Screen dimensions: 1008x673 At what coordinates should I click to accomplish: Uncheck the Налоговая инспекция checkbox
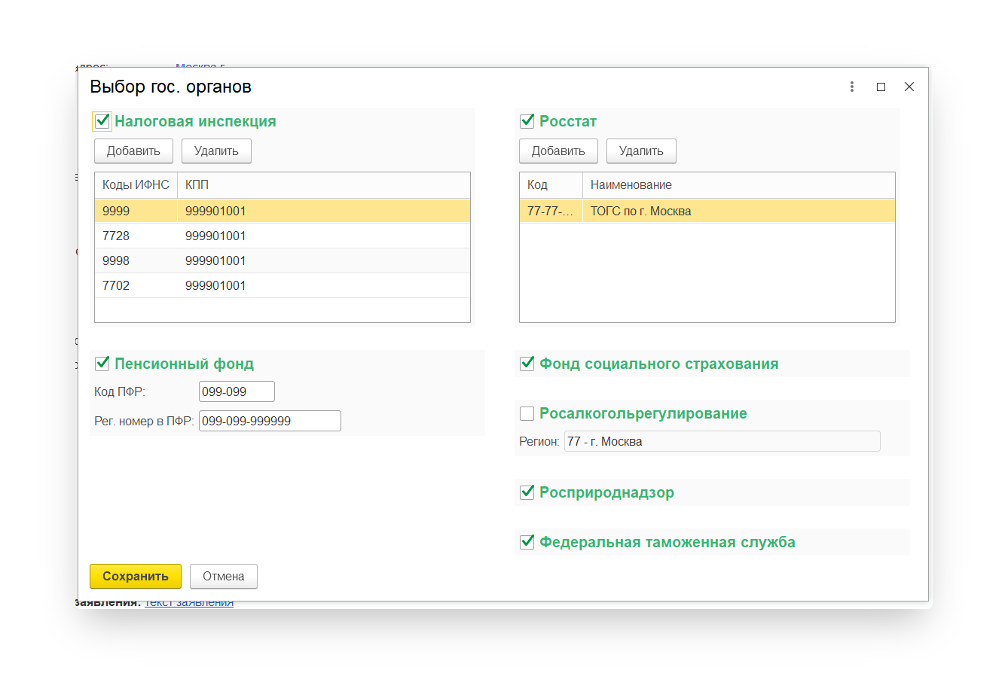point(102,121)
